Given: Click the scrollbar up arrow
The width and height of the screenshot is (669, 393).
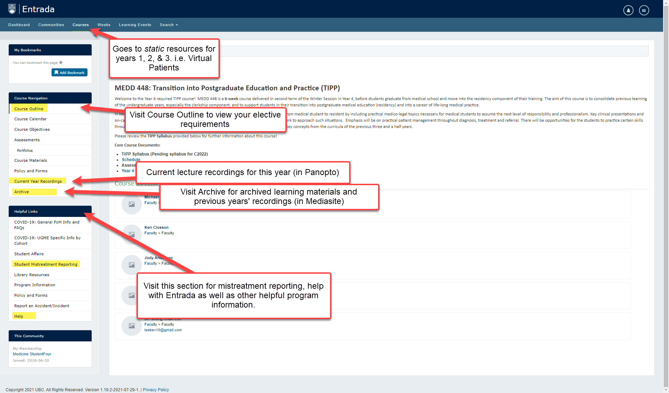Looking at the screenshot, I should (x=666, y=2).
